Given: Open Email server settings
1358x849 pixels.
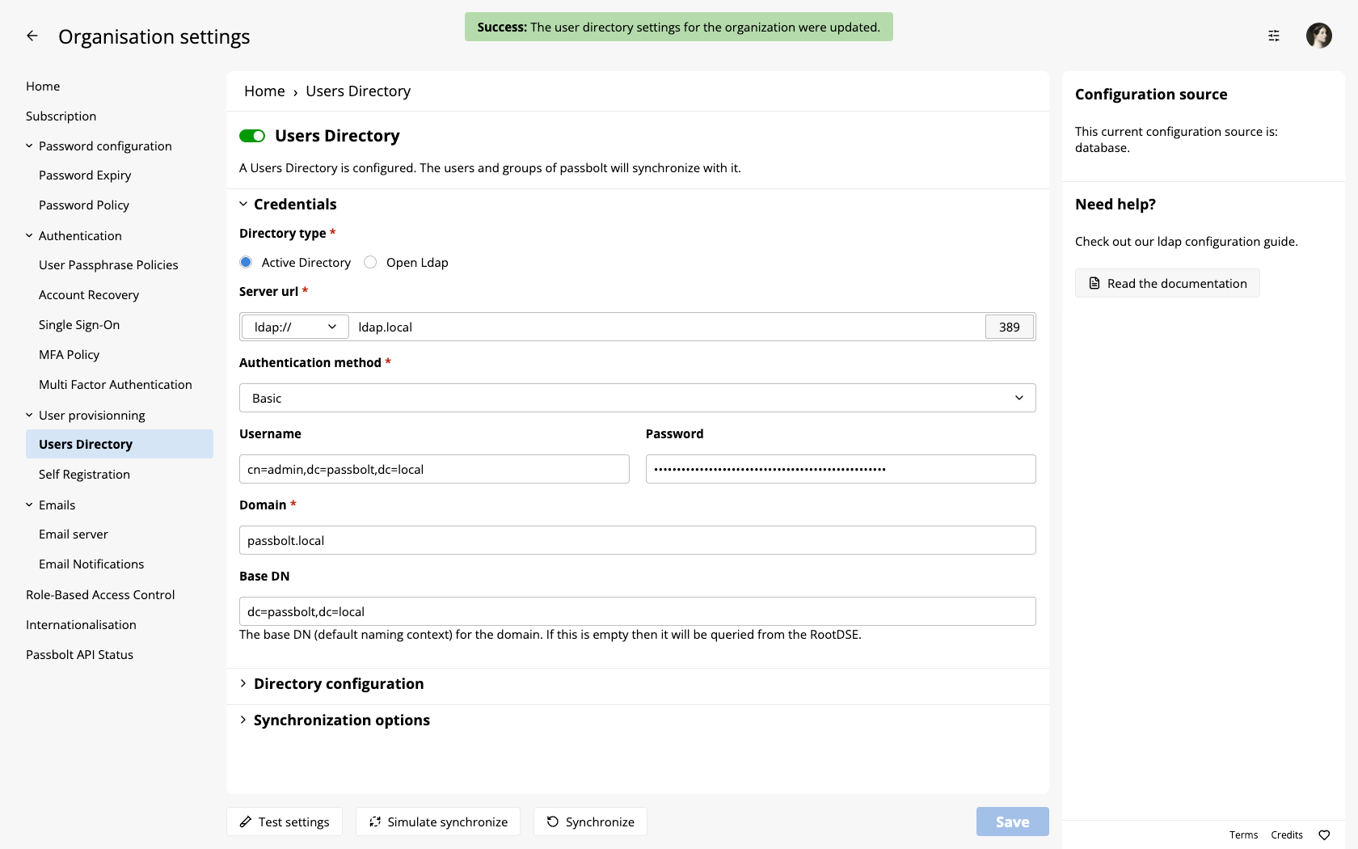Looking at the screenshot, I should click(x=73, y=534).
